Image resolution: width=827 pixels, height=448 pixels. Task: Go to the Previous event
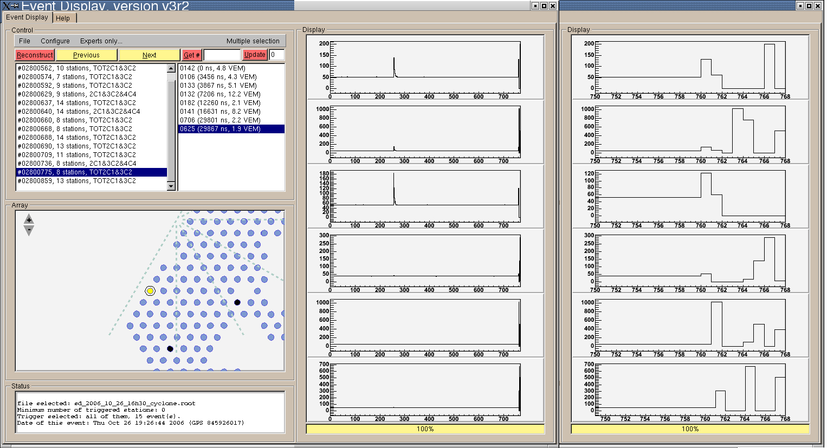tap(86, 55)
